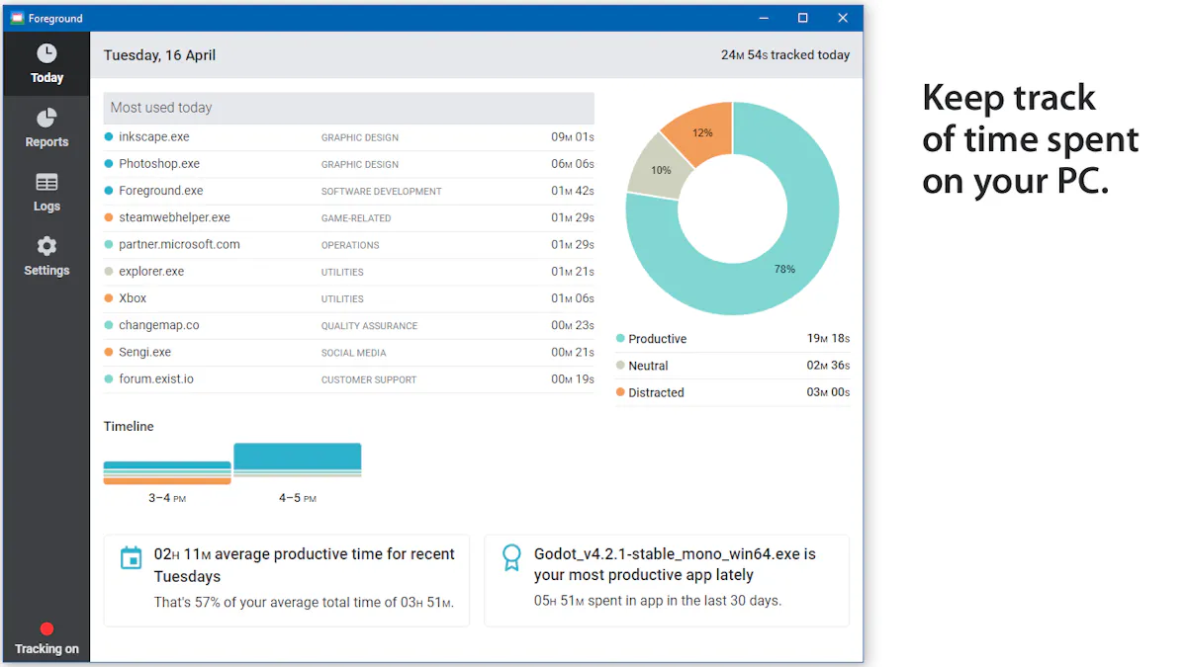Open the Today view in the sidebar
1187x667 pixels.
(46, 63)
